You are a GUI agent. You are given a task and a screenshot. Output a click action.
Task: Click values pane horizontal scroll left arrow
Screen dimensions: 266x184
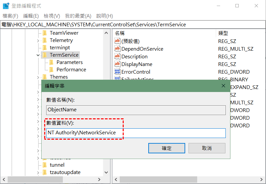[x=116, y=179]
